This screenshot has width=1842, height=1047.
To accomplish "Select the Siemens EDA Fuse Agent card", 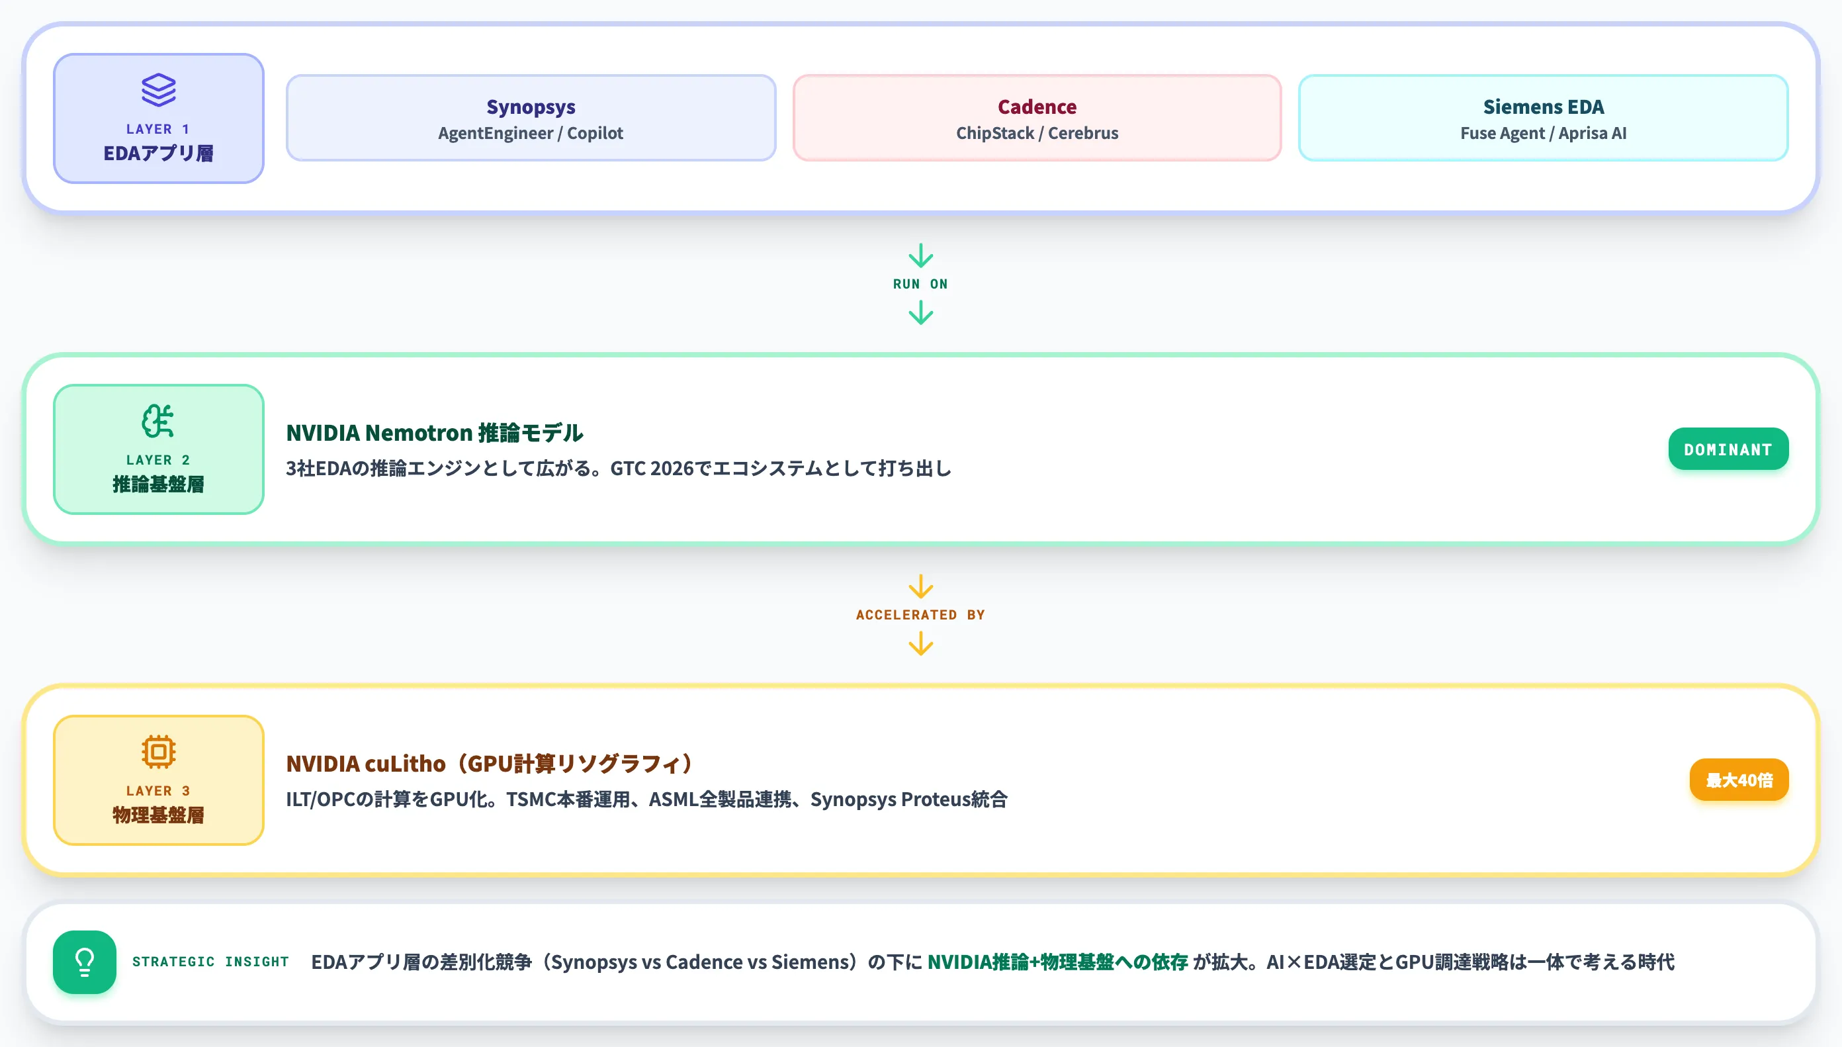I will coord(1543,118).
